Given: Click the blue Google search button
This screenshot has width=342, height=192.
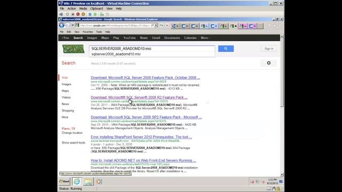Looking at the screenshot, I should point(226,49).
